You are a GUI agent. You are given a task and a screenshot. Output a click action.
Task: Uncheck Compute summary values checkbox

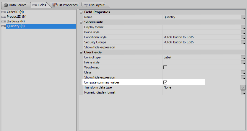[x=165, y=82]
